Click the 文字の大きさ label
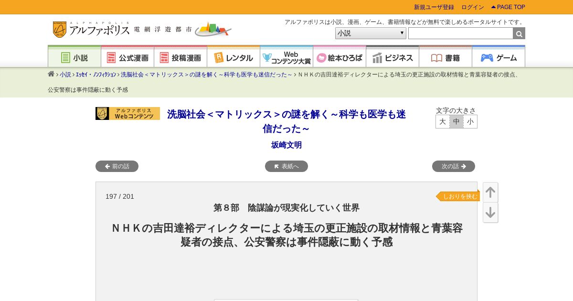 pyautogui.click(x=456, y=110)
